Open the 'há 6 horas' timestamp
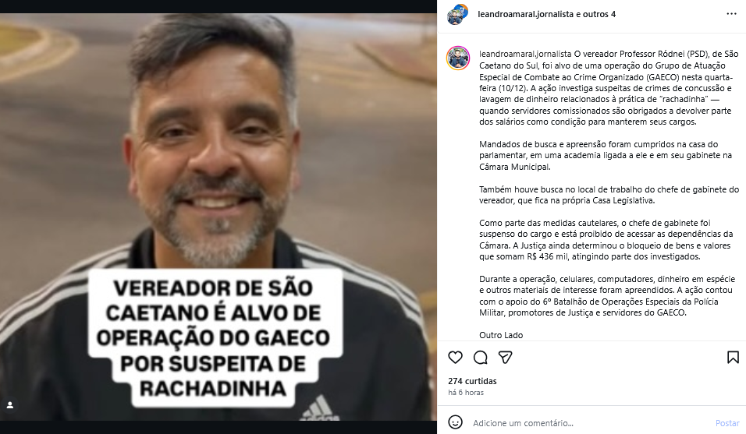 pos(466,393)
